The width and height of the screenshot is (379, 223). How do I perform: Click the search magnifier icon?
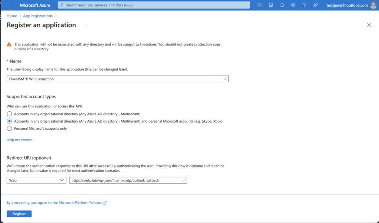pyautogui.click(x=62, y=5)
